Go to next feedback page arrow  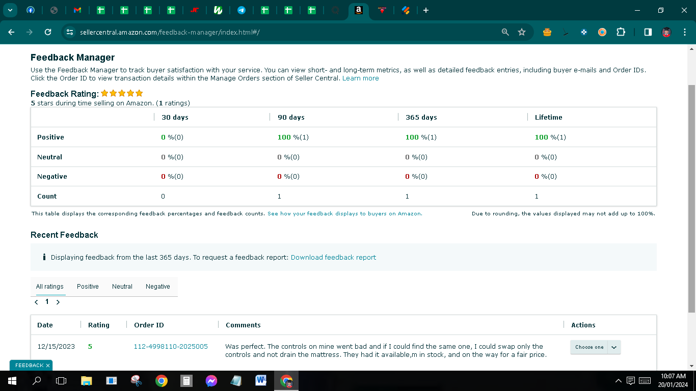[x=58, y=302]
